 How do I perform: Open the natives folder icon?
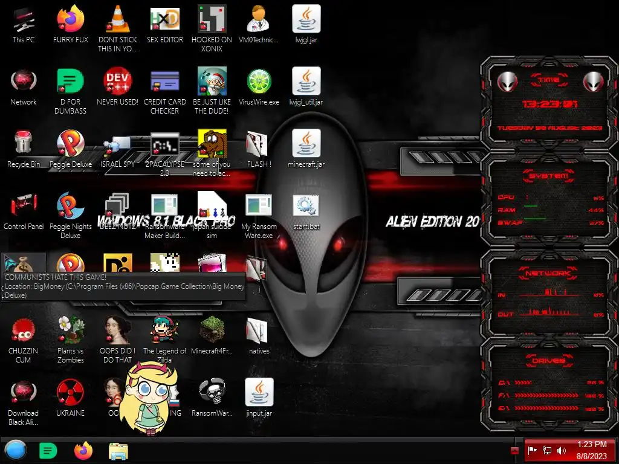256,330
